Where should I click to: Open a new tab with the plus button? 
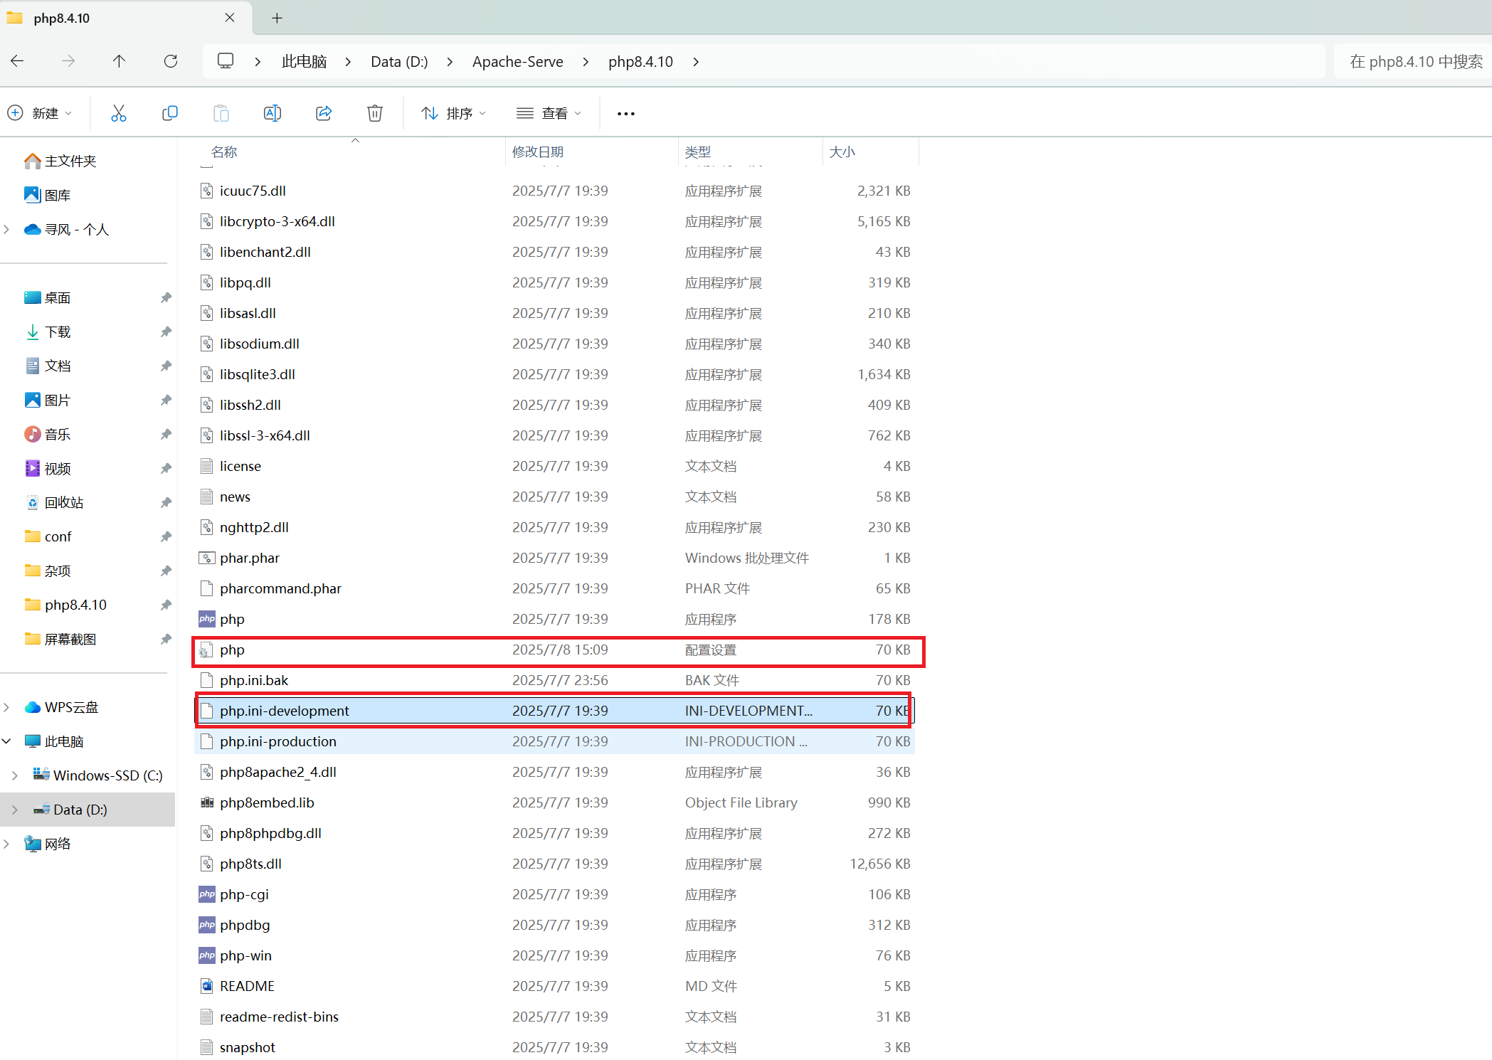[277, 18]
